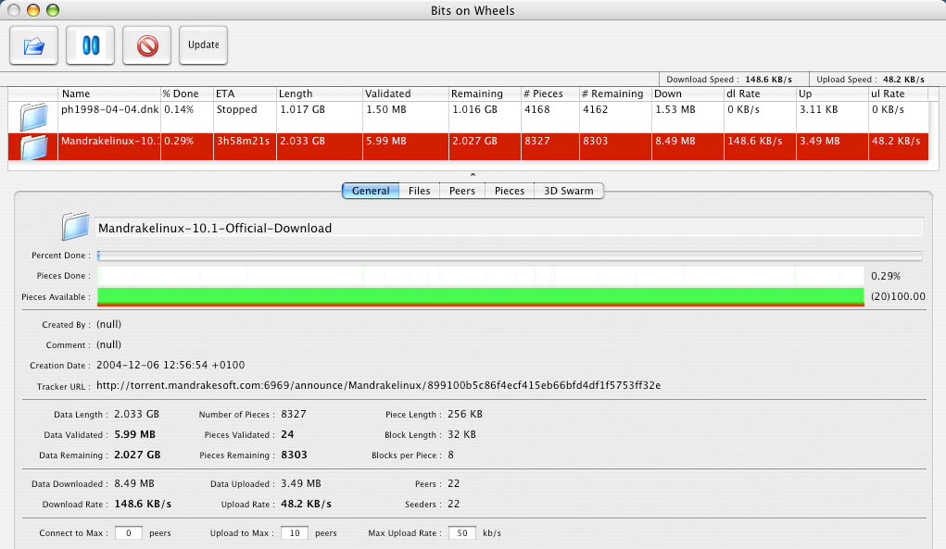Click the Pieces Done bar

pos(481,276)
